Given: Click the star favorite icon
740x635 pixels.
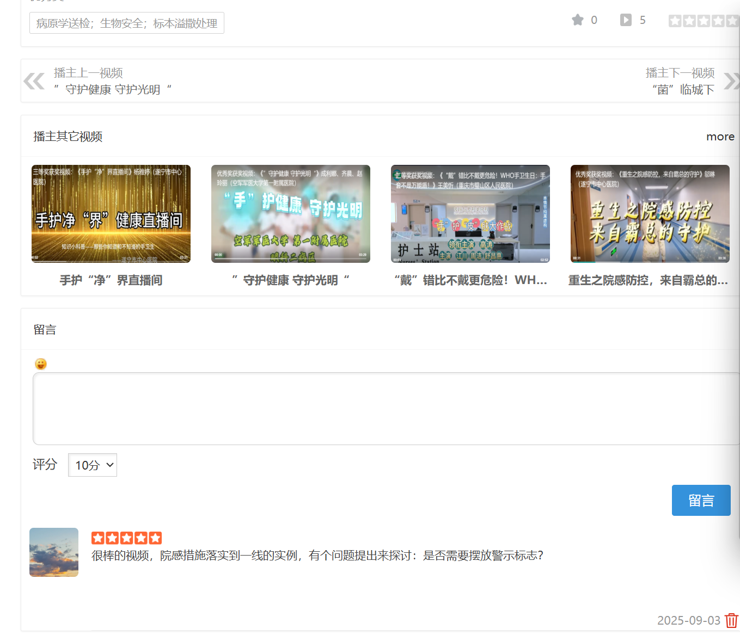Looking at the screenshot, I should point(577,20).
